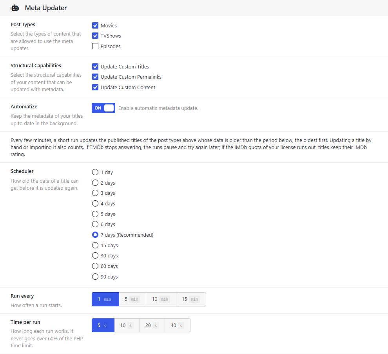Click the Meta Updater heading text
The height and width of the screenshot is (354, 388).
pos(46,8)
